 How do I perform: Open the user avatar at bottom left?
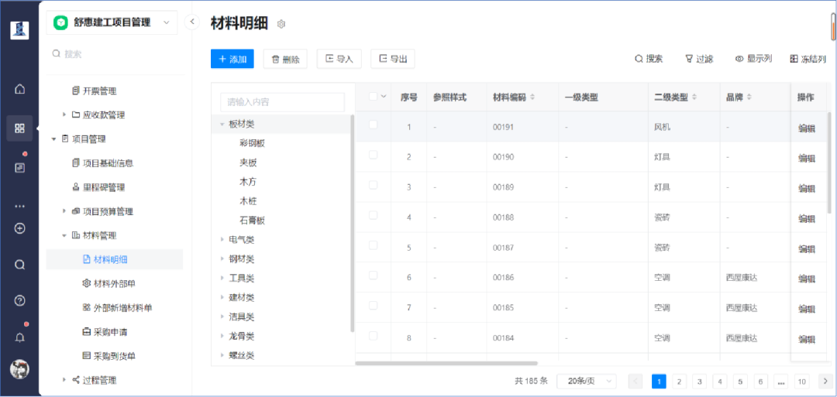point(19,369)
